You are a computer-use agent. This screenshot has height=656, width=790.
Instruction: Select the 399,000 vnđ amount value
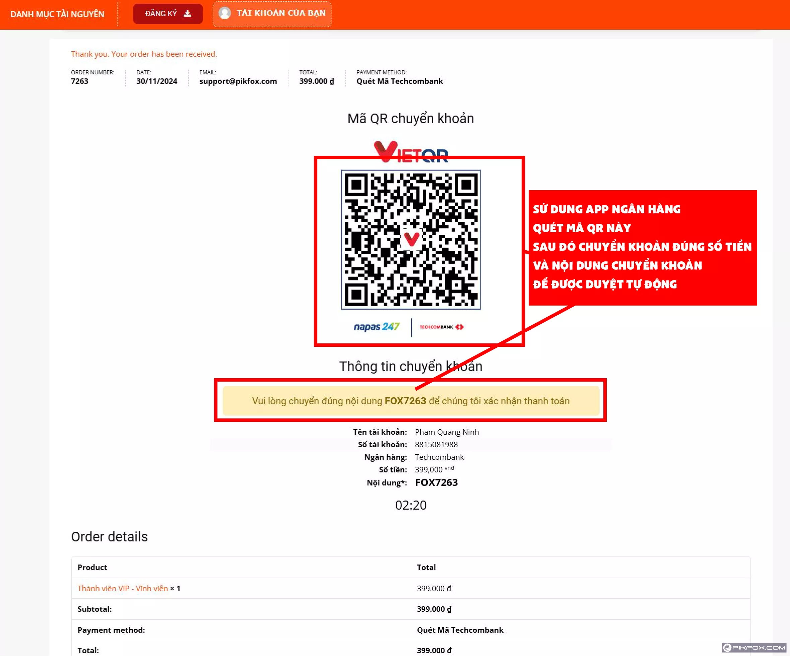point(435,469)
